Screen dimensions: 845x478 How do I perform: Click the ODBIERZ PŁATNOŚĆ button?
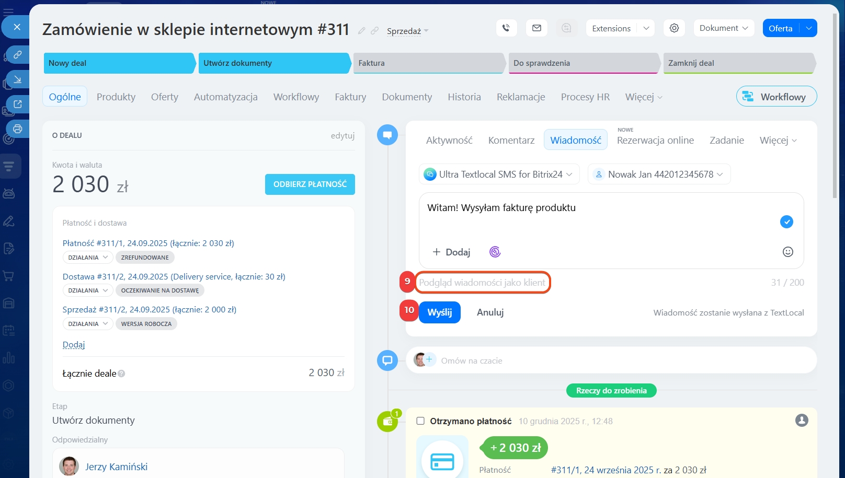[310, 184]
